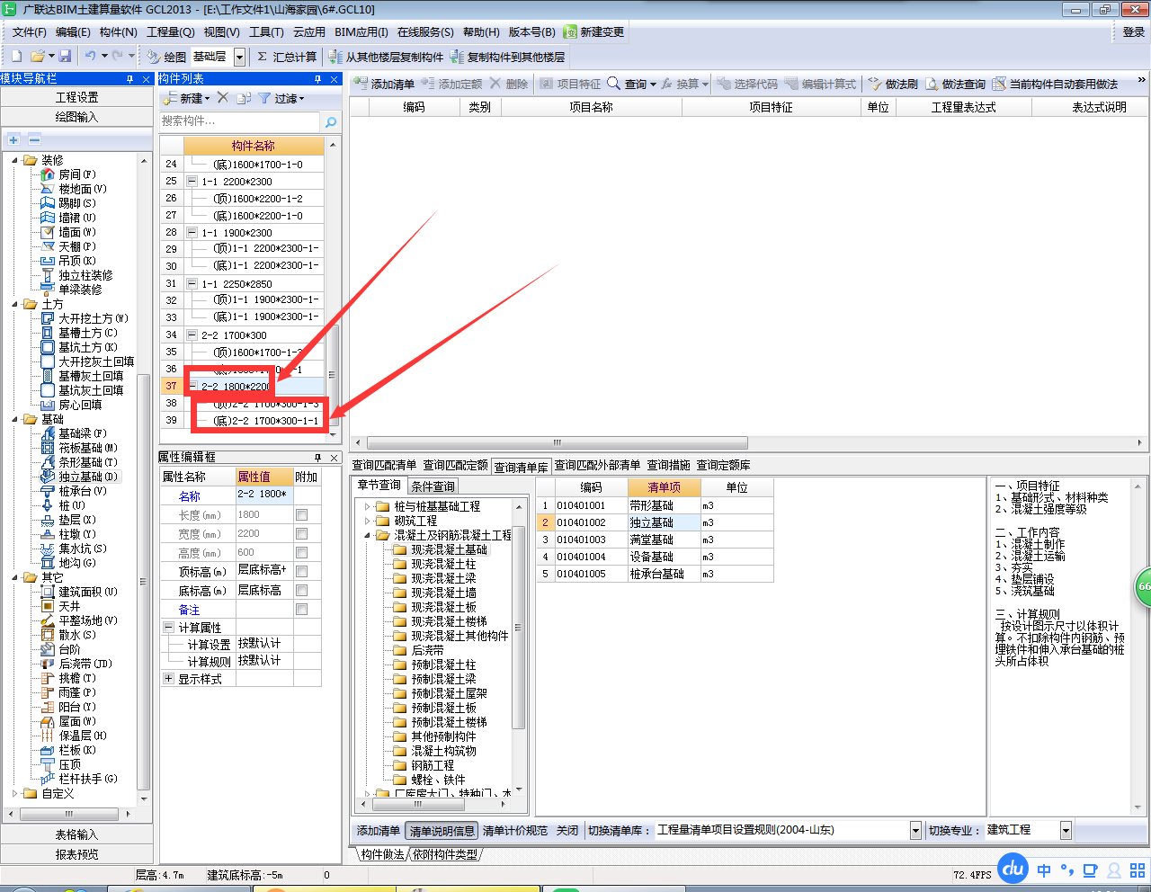Select 栏杆扶手 (G) in the tree

87,779
